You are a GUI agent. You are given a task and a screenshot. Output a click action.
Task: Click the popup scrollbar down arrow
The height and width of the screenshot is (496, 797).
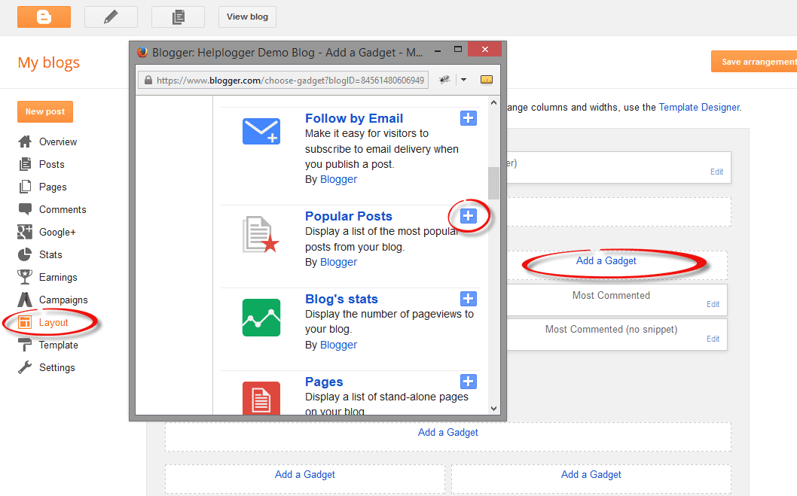[493, 408]
